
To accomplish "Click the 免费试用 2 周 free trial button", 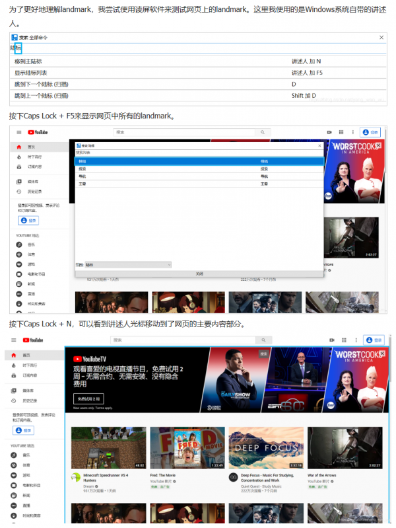I will (88, 398).
